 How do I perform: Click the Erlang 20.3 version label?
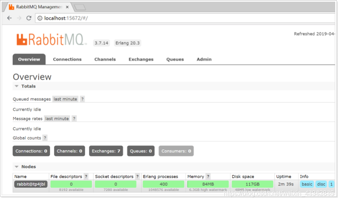pyautogui.click(x=128, y=43)
